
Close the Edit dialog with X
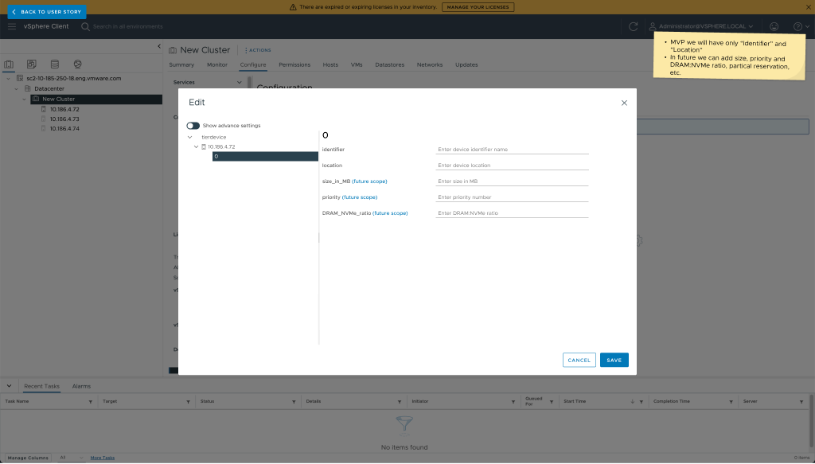pos(624,103)
